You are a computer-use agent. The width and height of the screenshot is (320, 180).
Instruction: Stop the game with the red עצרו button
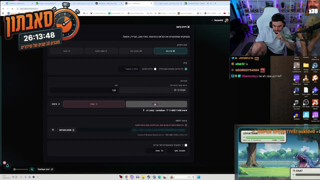[x=94, y=104]
